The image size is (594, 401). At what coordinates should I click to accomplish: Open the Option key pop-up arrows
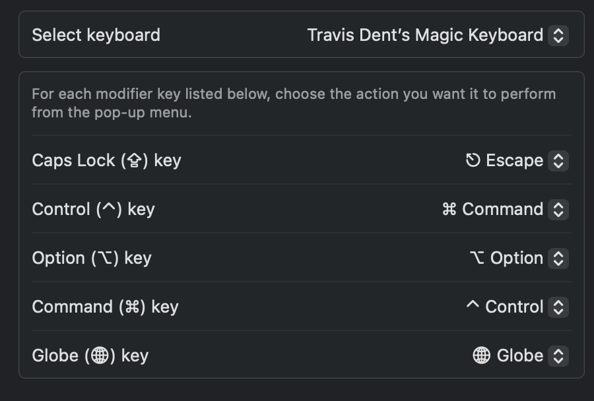558,259
